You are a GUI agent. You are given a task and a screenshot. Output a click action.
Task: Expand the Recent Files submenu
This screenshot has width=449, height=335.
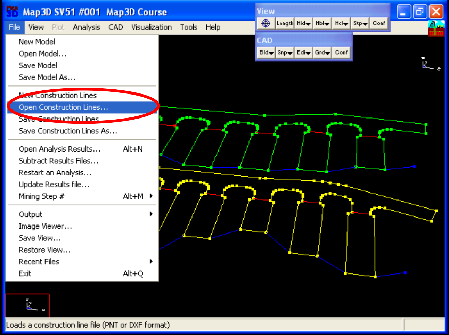pos(82,261)
